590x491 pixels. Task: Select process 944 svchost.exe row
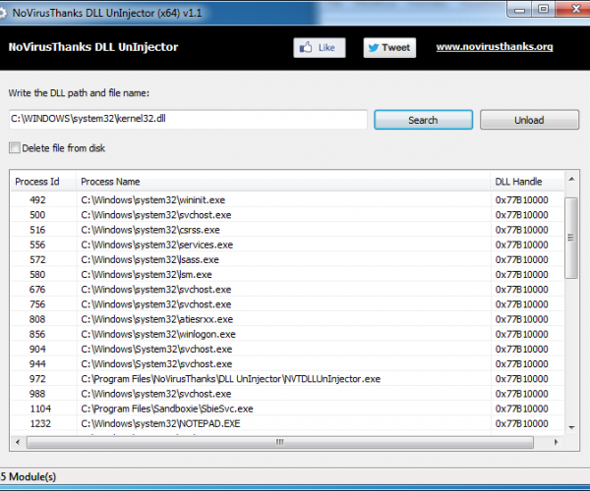coord(287,363)
